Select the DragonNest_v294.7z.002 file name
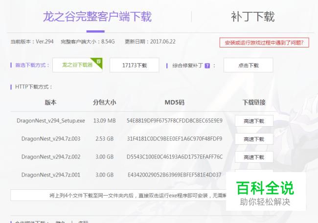 pos(51,157)
